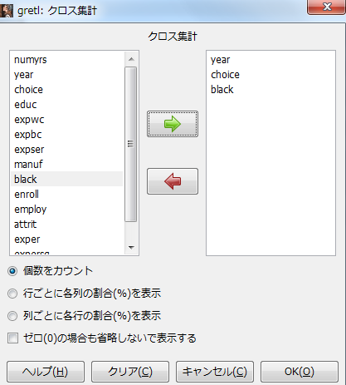Enable ゼロ(0)の場合も省略しないで表示する checkbox
The height and width of the screenshot is (385, 346).
pyautogui.click(x=12, y=338)
